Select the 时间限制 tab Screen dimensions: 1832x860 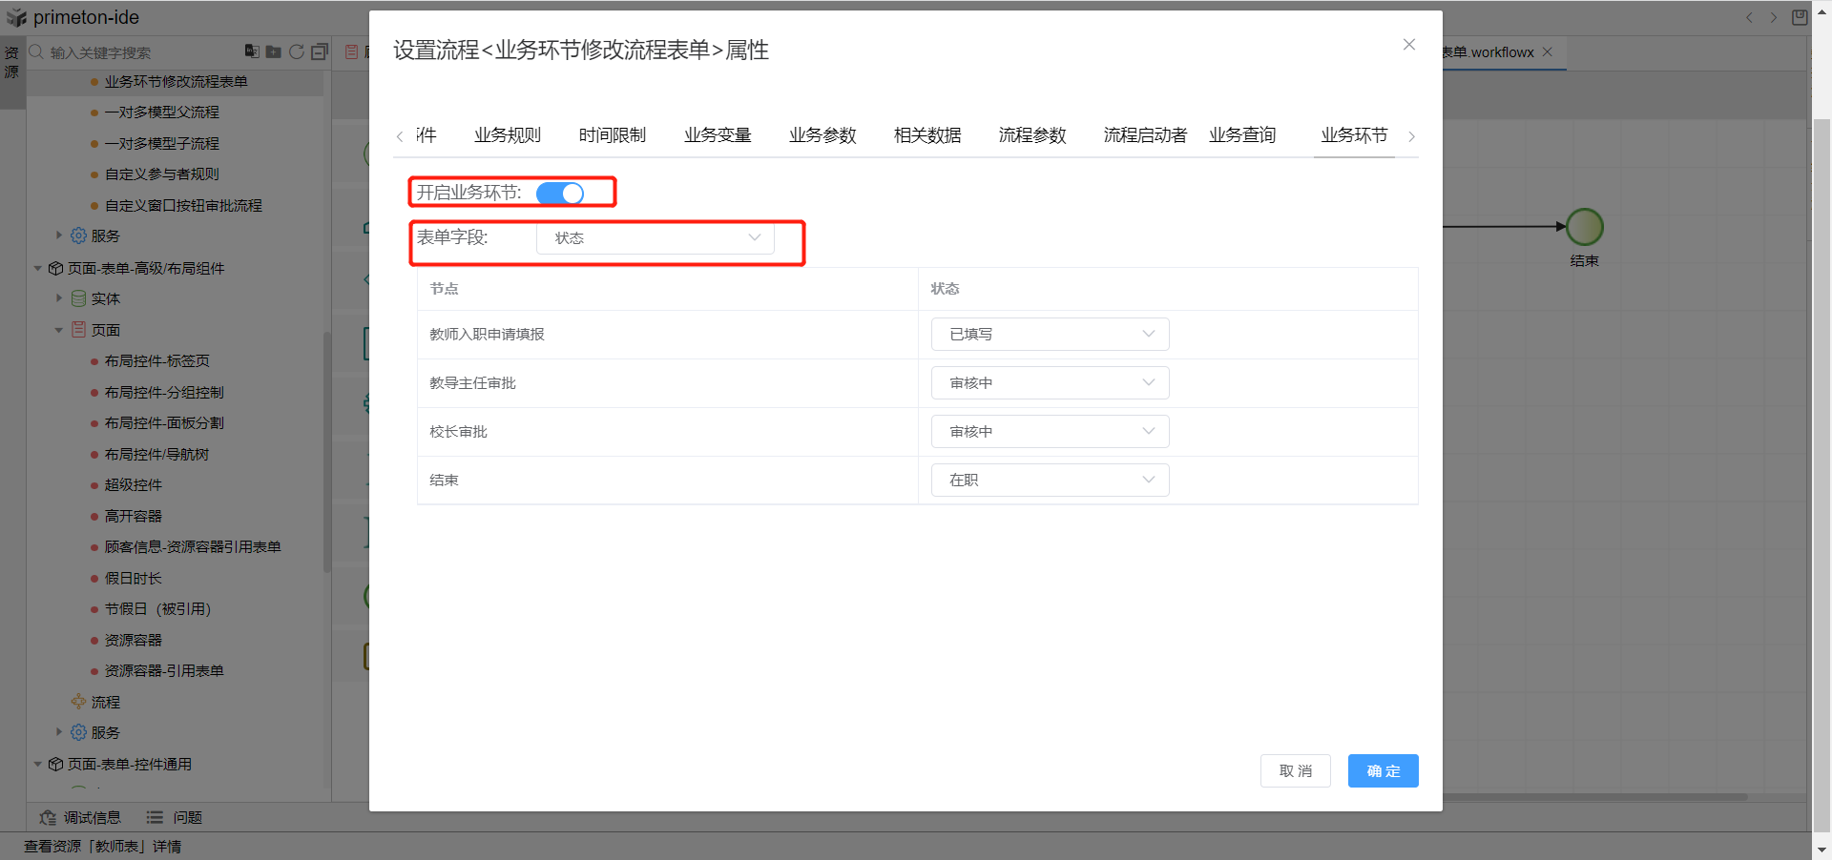tap(612, 135)
